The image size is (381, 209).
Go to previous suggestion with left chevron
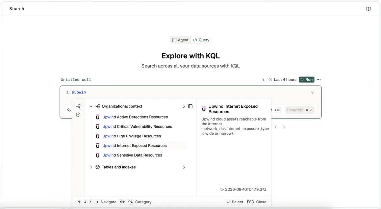coord(276,127)
